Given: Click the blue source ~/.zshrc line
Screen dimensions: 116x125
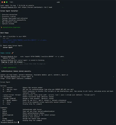Looking at the screenshot, I should click(x=9, y=42).
